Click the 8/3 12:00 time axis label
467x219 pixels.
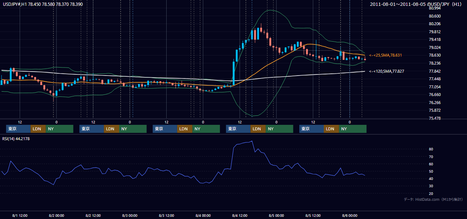(x=166, y=215)
